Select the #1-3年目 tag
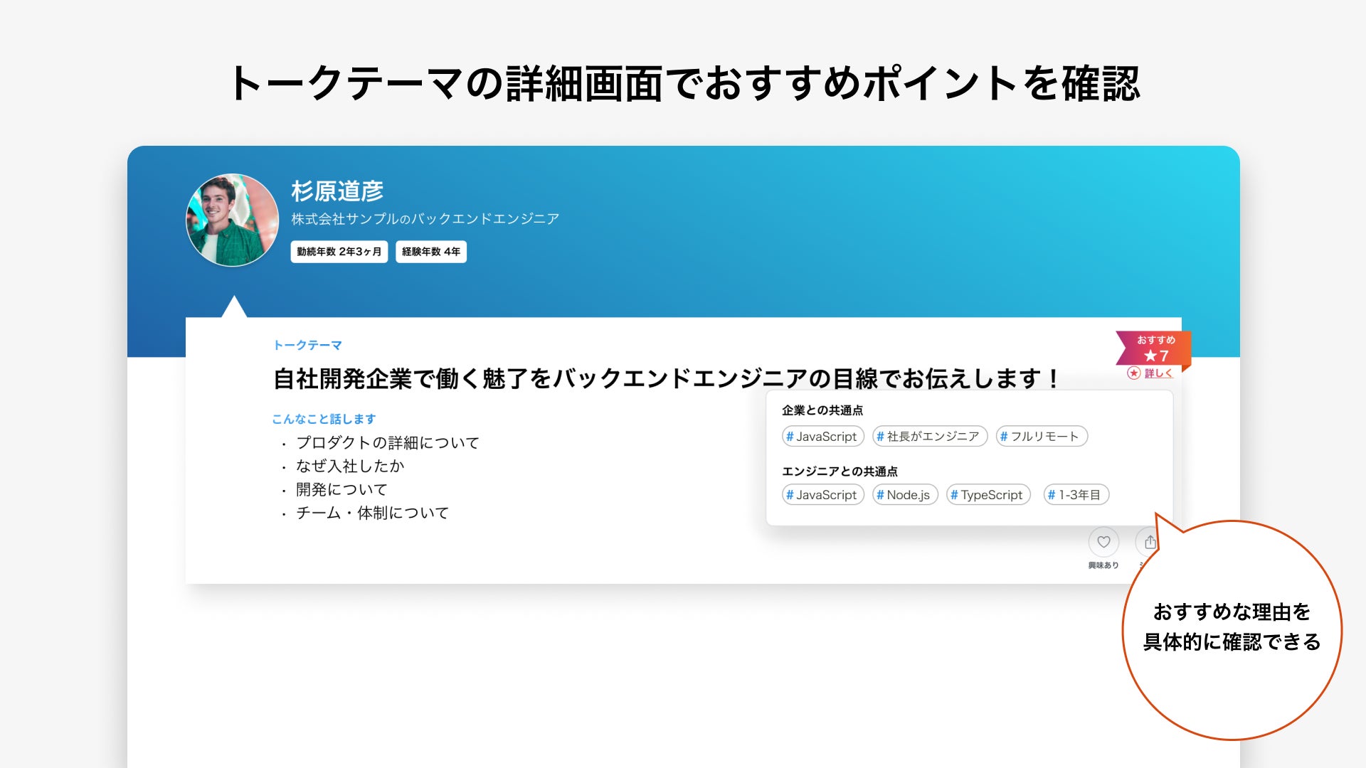1366x768 pixels. (x=1075, y=495)
